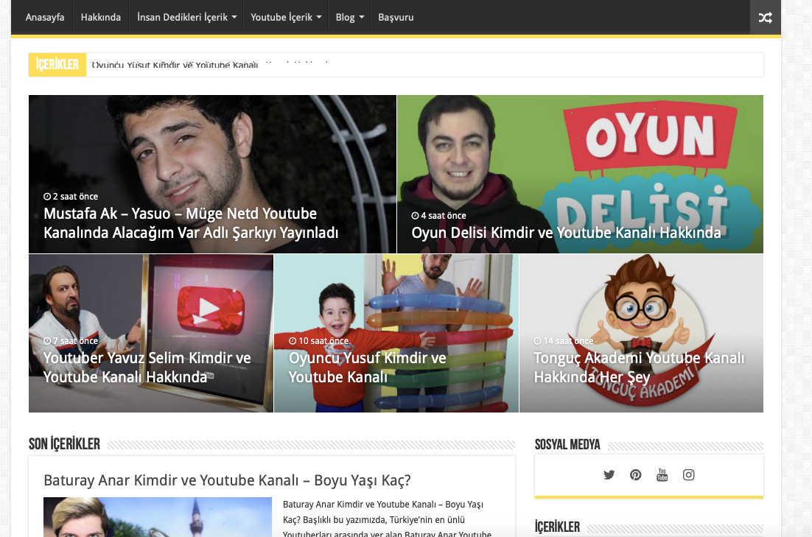
Task: Go to Anasayfa in the navigation bar
Action: coord(45,17)
